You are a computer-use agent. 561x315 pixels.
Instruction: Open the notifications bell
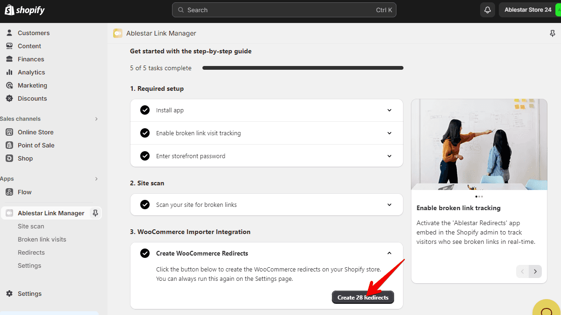tap(488, 10)
